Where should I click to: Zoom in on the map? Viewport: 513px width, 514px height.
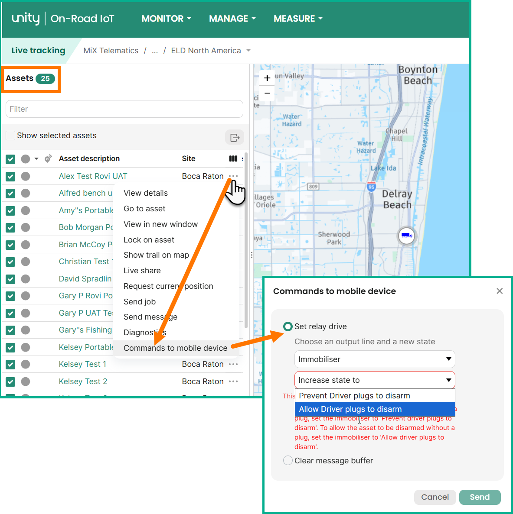(267, 78)
